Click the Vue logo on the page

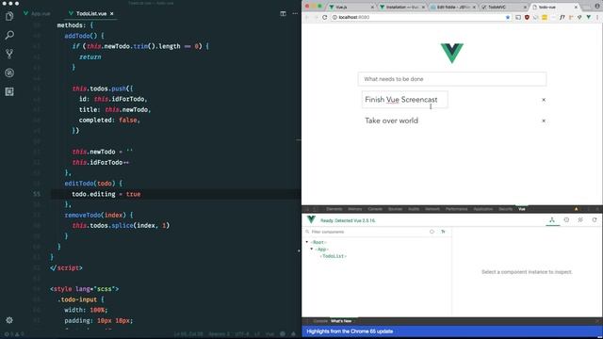452,53
